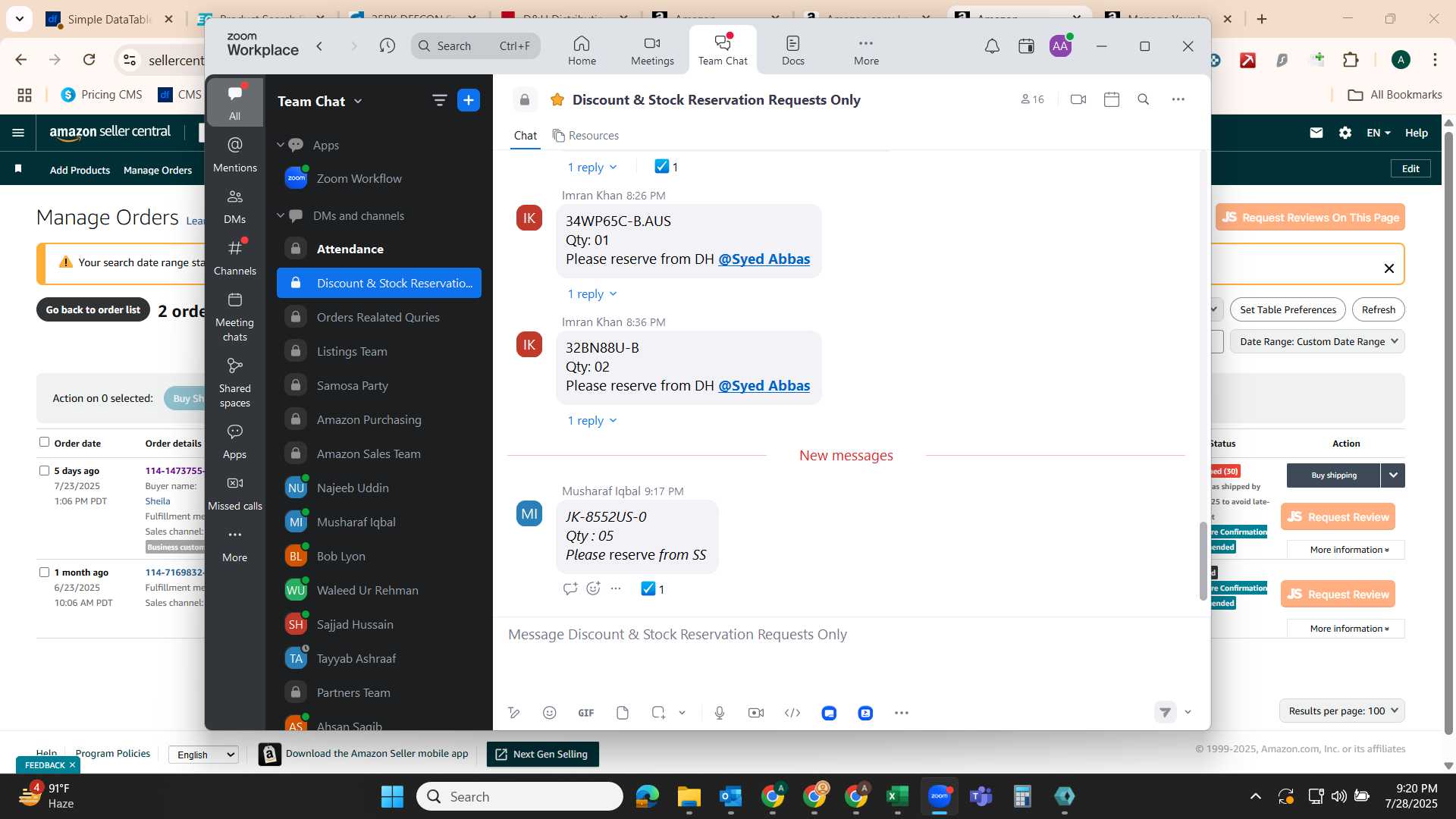Open channel more options ellipsis
This screenshot has height=819, width=1456.
(1178, 99)
